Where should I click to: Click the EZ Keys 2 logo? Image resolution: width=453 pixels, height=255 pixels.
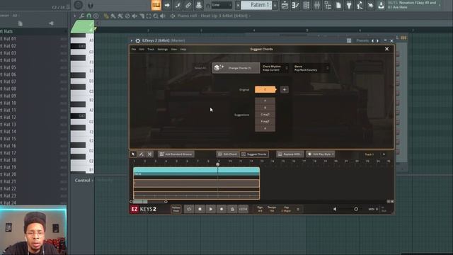tap(143, 209)
